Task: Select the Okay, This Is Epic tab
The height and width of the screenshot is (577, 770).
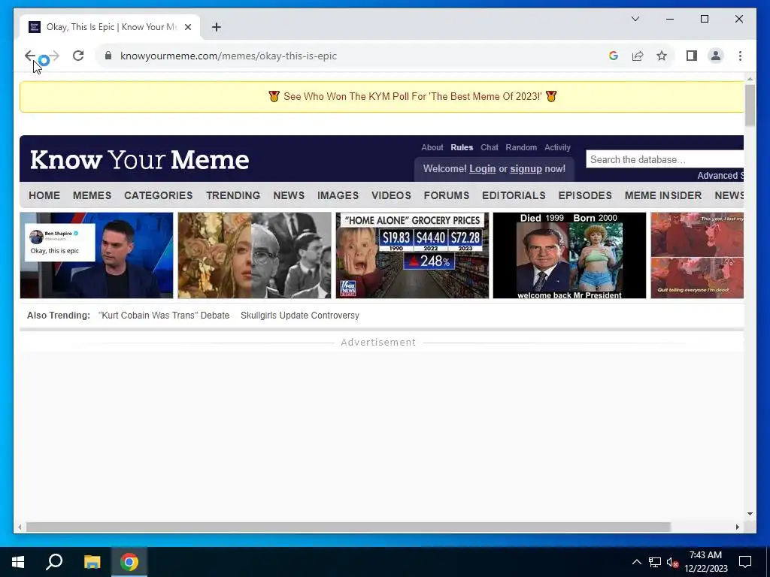Action: (x=110, y=27)
